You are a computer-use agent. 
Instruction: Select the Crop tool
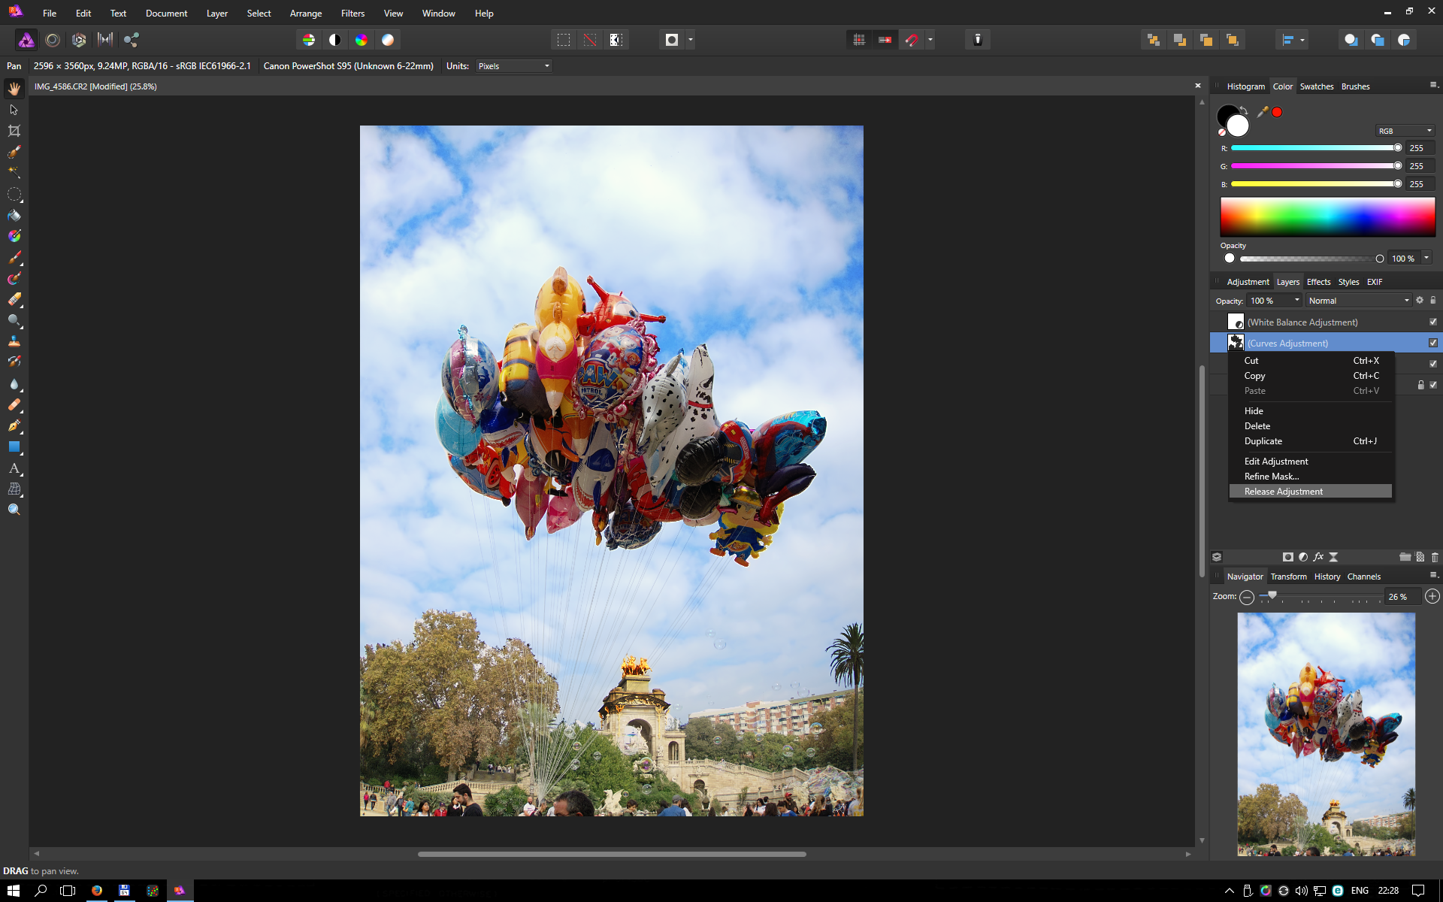pos(14,131)
